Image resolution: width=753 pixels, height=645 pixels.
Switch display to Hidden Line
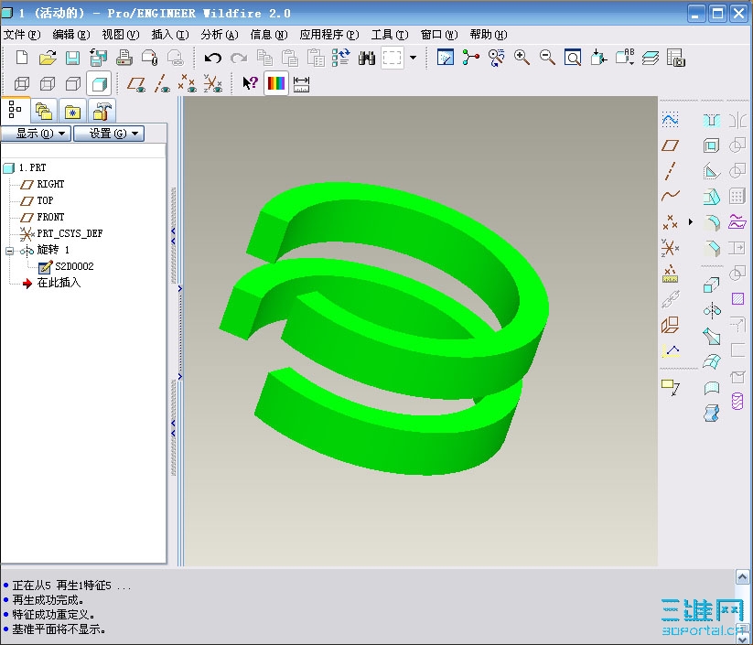pos(48,84)
